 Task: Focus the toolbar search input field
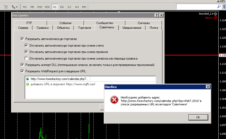pyautogui.click(x=197, y=7)
